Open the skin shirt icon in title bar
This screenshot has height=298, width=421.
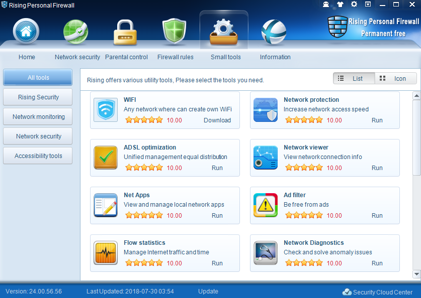click(340, 5)
